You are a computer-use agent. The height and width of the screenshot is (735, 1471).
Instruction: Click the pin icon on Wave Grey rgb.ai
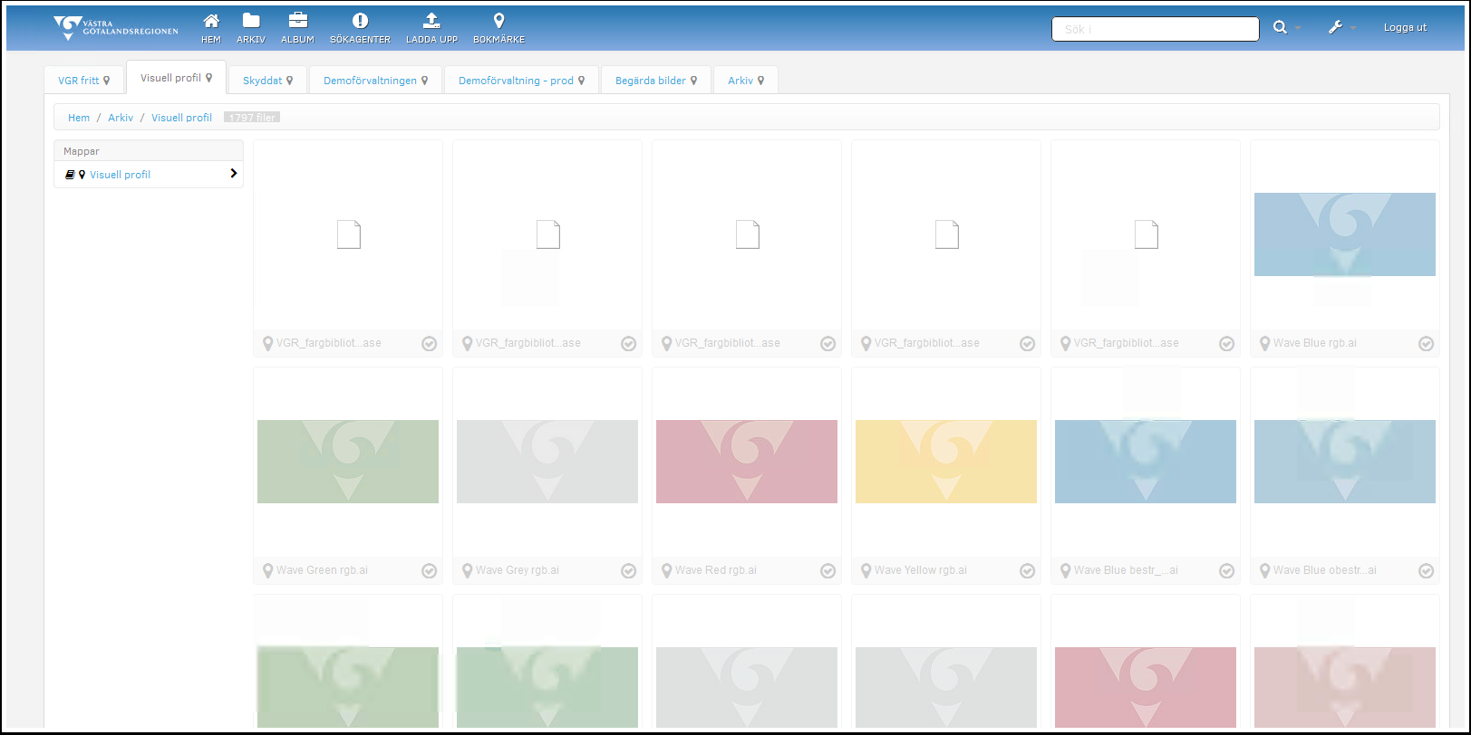467,571
